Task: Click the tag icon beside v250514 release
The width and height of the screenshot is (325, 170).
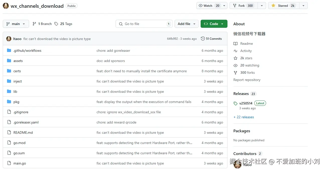Action: click(235, 103)
